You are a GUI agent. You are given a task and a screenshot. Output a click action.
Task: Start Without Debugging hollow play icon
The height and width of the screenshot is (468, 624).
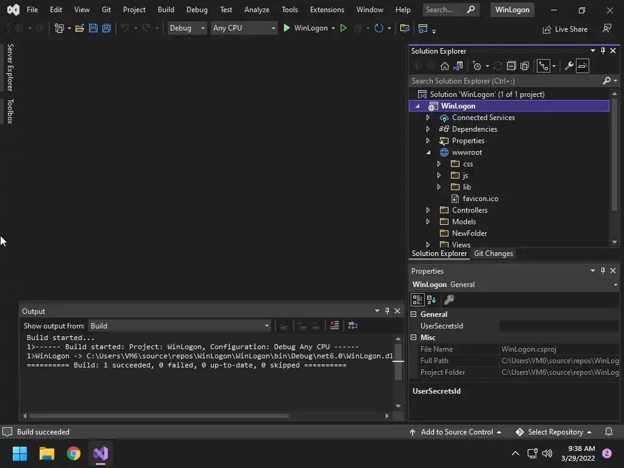(x=344, y=28)
